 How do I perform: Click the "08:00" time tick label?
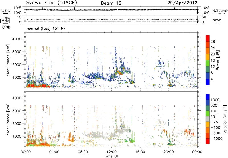click(x=83, y=152)
